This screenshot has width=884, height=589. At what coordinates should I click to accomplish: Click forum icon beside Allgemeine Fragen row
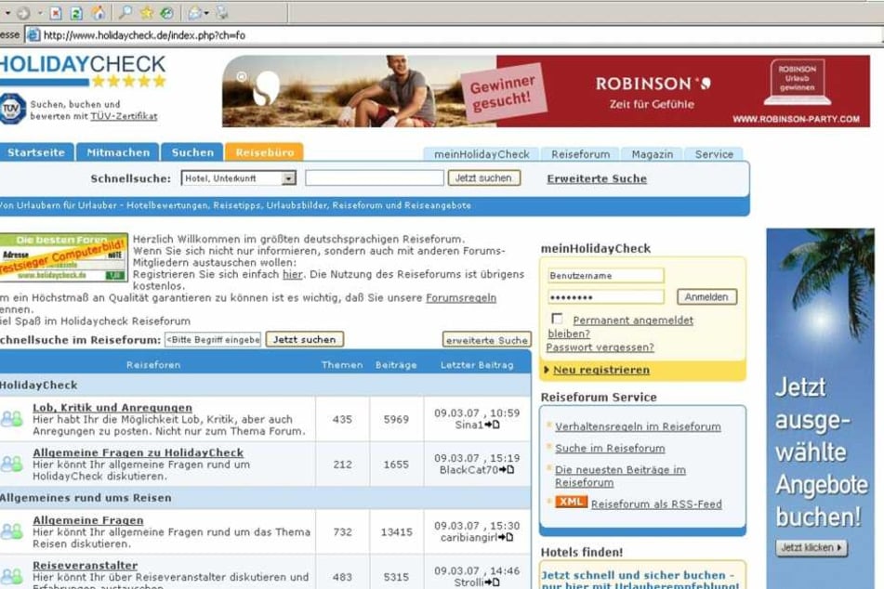pyautogui.click(x=11, y=531)
